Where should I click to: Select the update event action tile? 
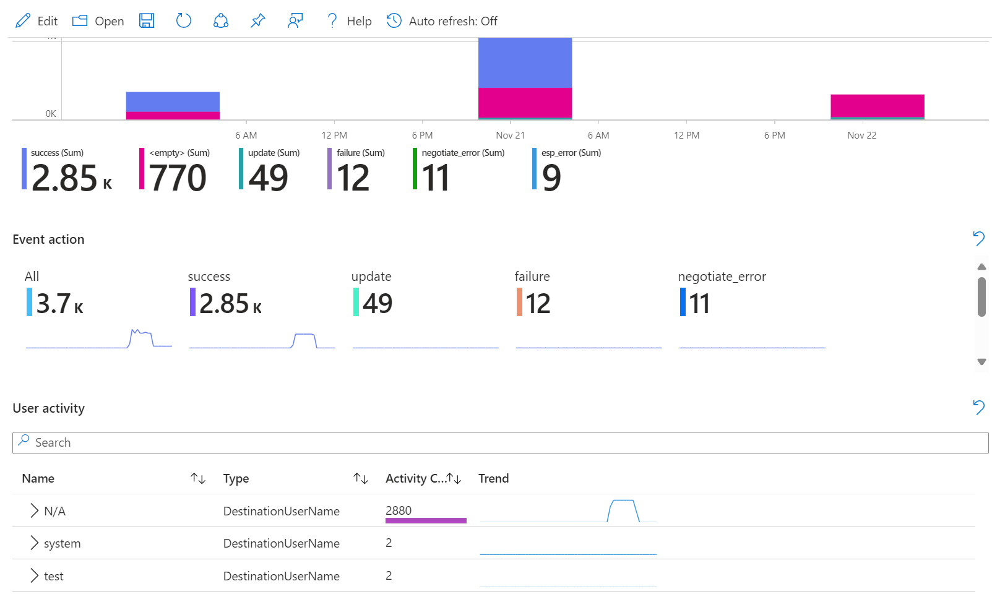click(425, 309)
